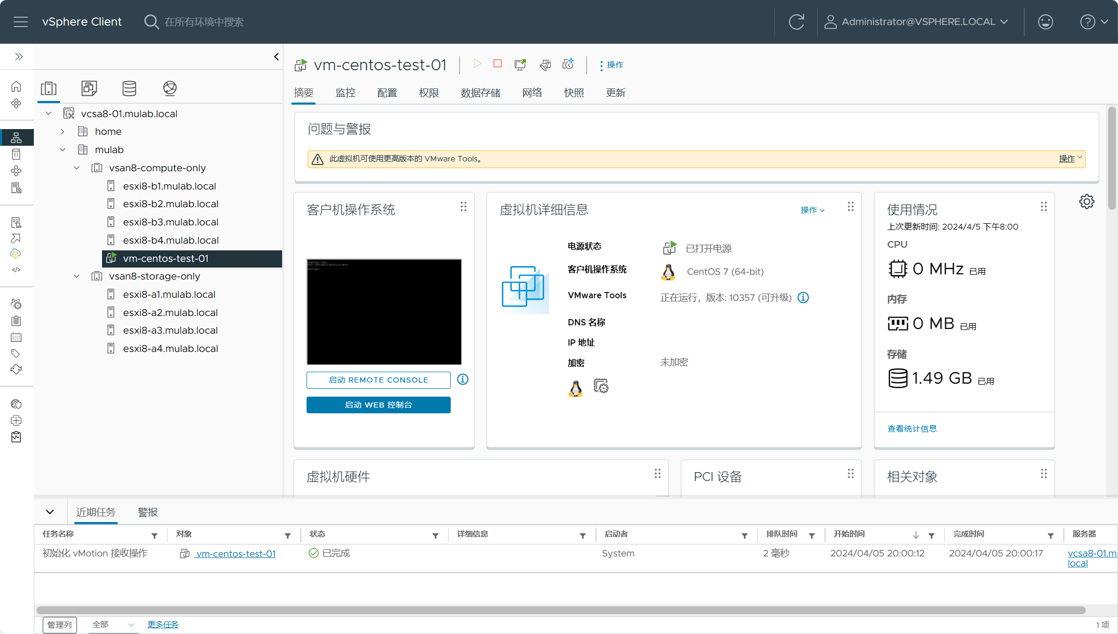Click the tasks horizontal scrollbar

(561, 610)
